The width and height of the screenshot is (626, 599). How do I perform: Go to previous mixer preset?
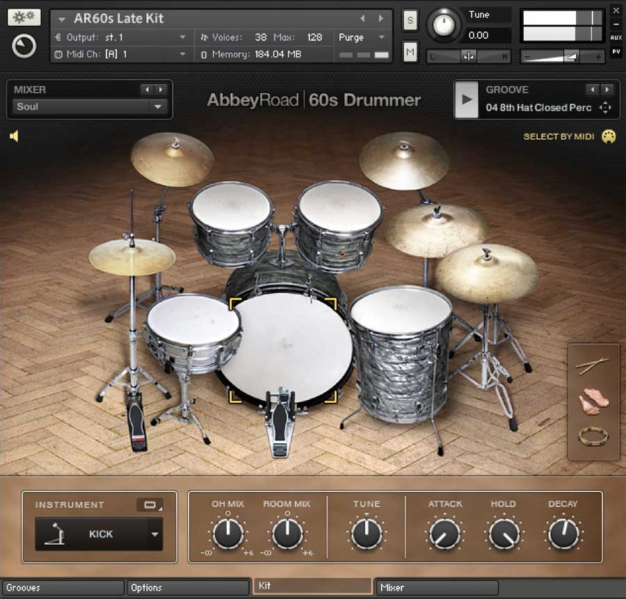pos(147,90)
